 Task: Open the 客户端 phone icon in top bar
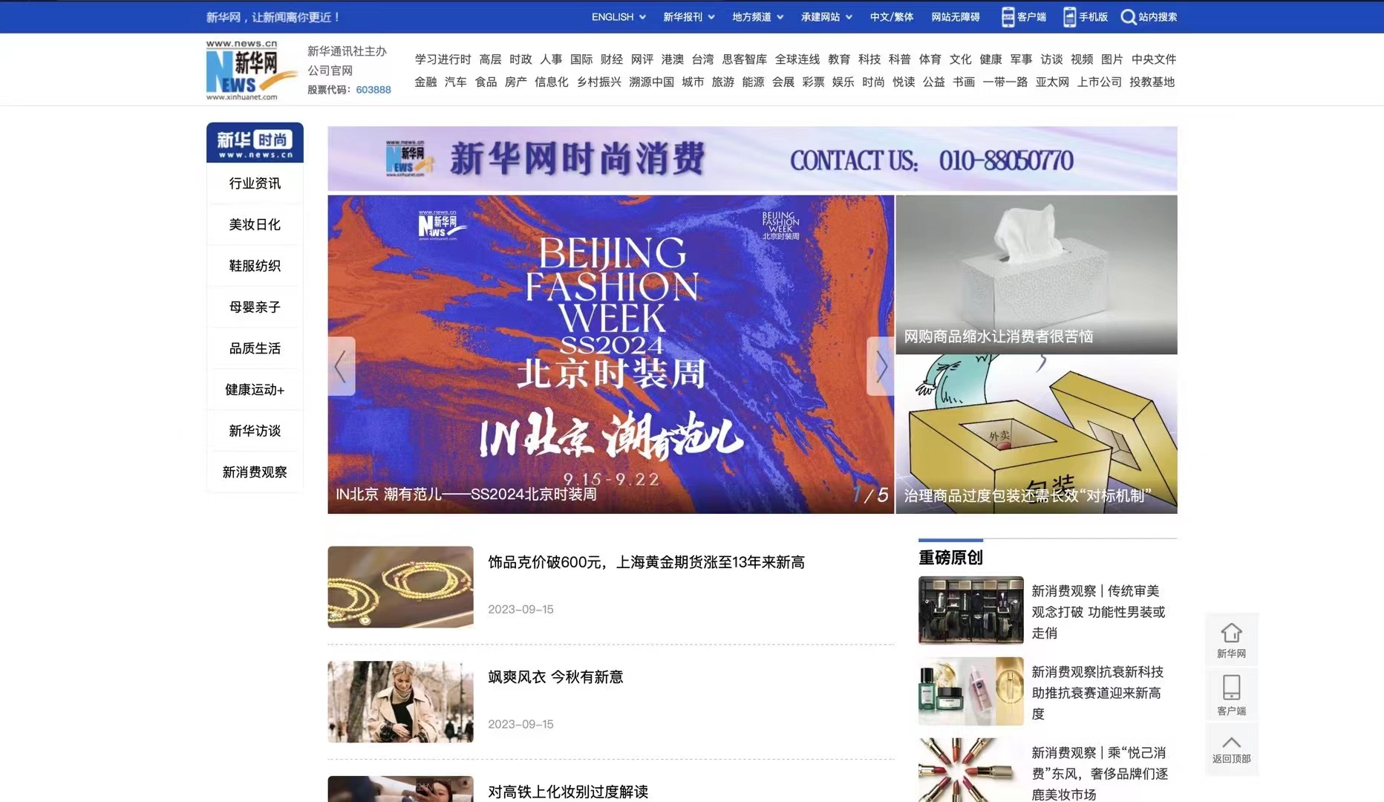(1008, 17)
